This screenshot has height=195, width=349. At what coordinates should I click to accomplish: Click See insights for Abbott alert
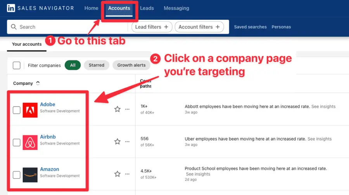(323, 106)
